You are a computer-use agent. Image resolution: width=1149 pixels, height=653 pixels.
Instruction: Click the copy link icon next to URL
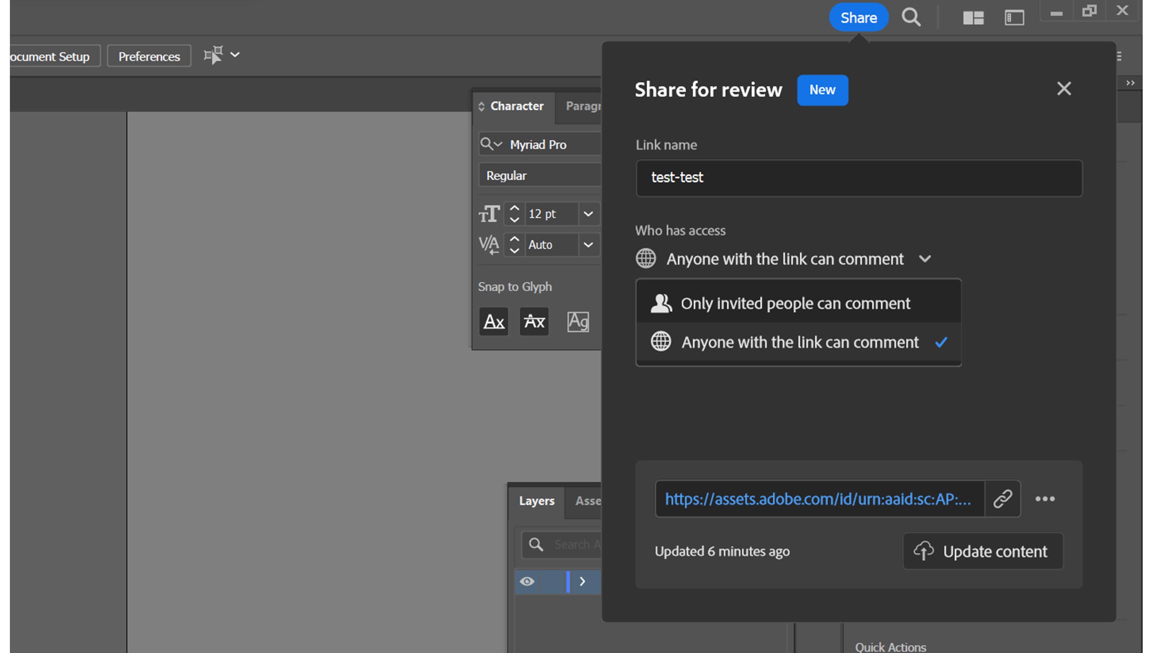(1003, 498)
